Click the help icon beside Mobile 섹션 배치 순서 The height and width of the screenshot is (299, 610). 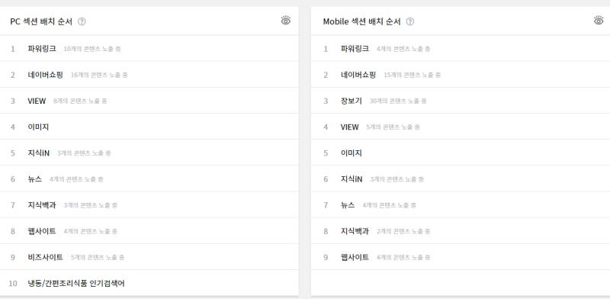410,21
